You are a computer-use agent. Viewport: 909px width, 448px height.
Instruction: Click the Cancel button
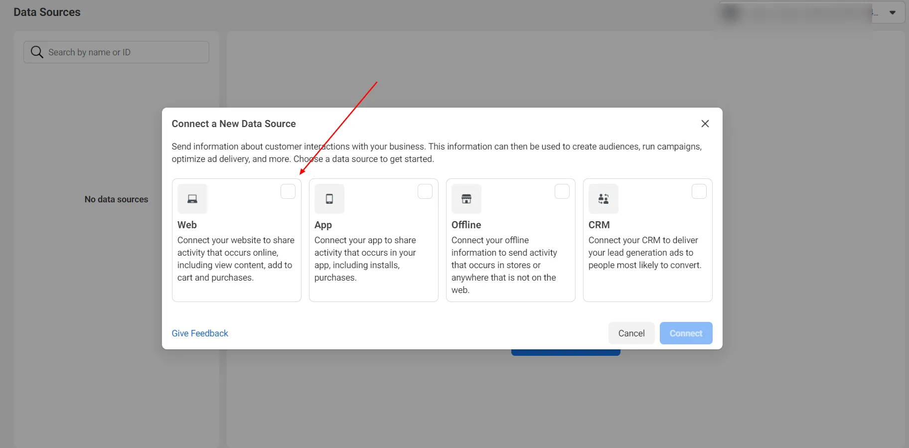click(x=631, y=333)
